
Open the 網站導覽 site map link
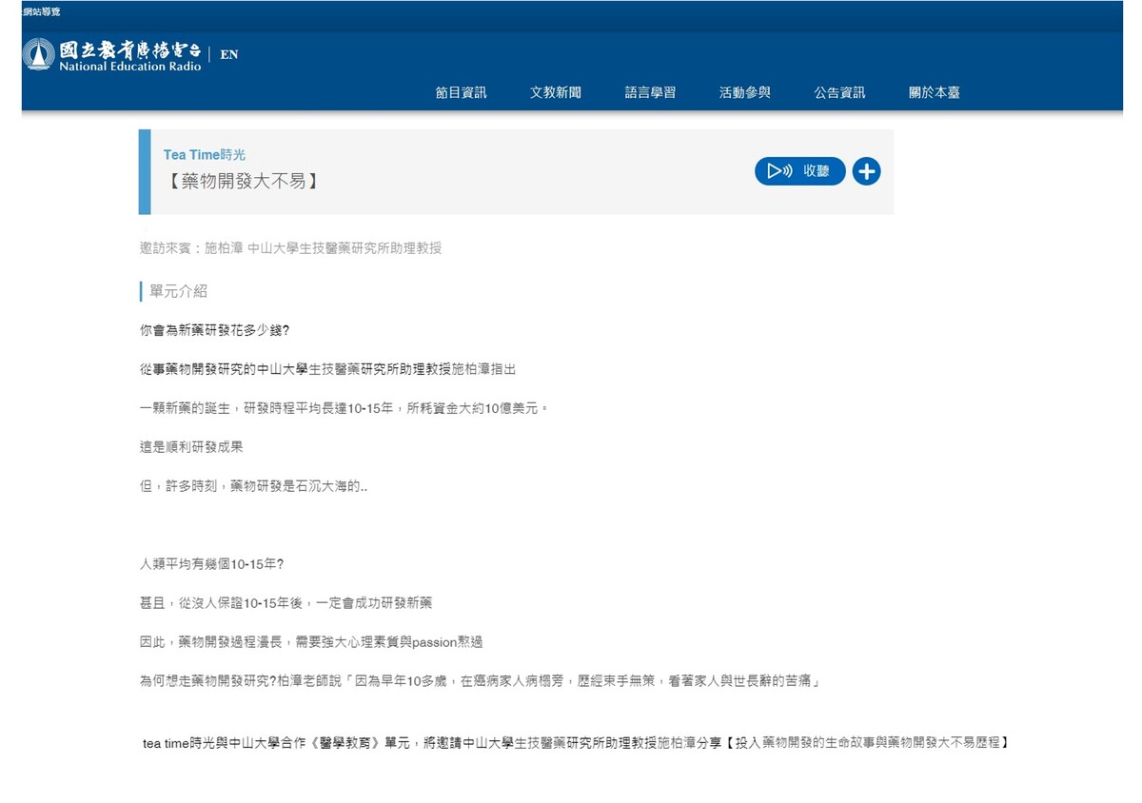(40, 13)
